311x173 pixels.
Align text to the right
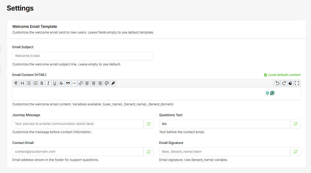[x=100, y=83]
